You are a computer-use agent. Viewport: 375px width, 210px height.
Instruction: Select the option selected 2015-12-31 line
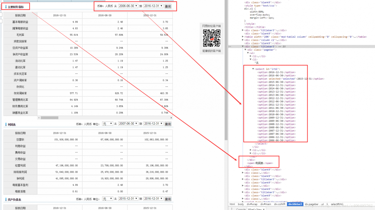[x=291, y=79]
